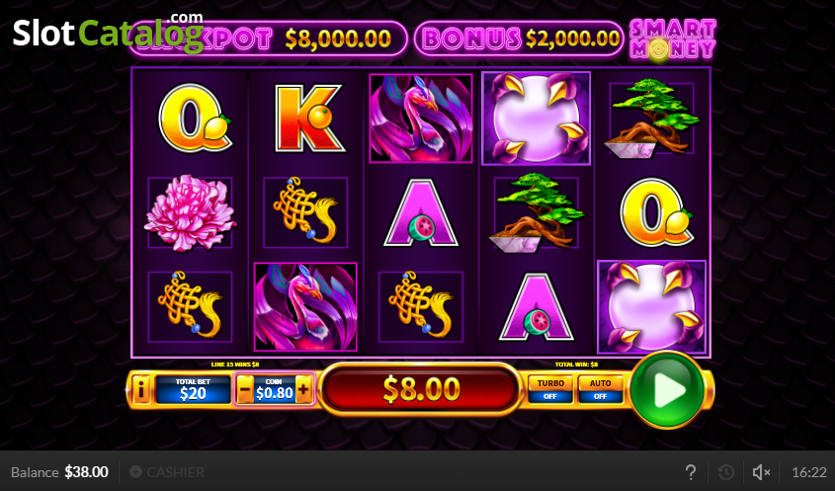
Task: Toggle Turbo mode on
Action: (x=550, y=389)
